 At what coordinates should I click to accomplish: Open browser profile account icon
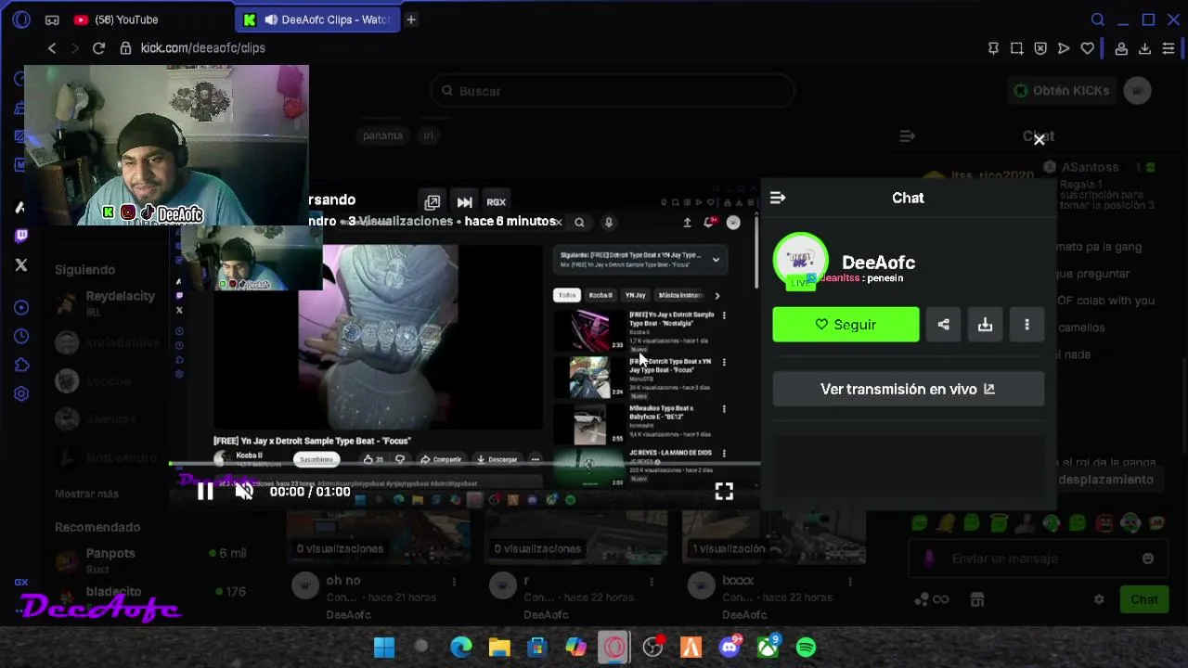(1121, 48)
